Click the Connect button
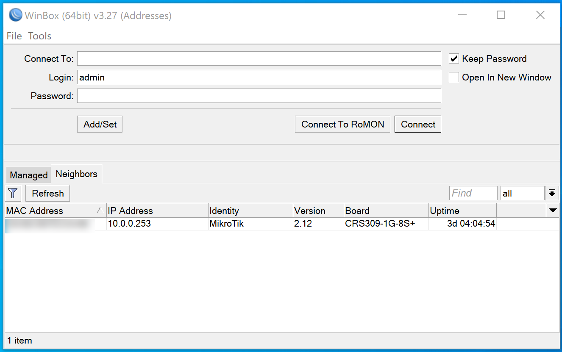The image size is (562, 352). (417, 124)
